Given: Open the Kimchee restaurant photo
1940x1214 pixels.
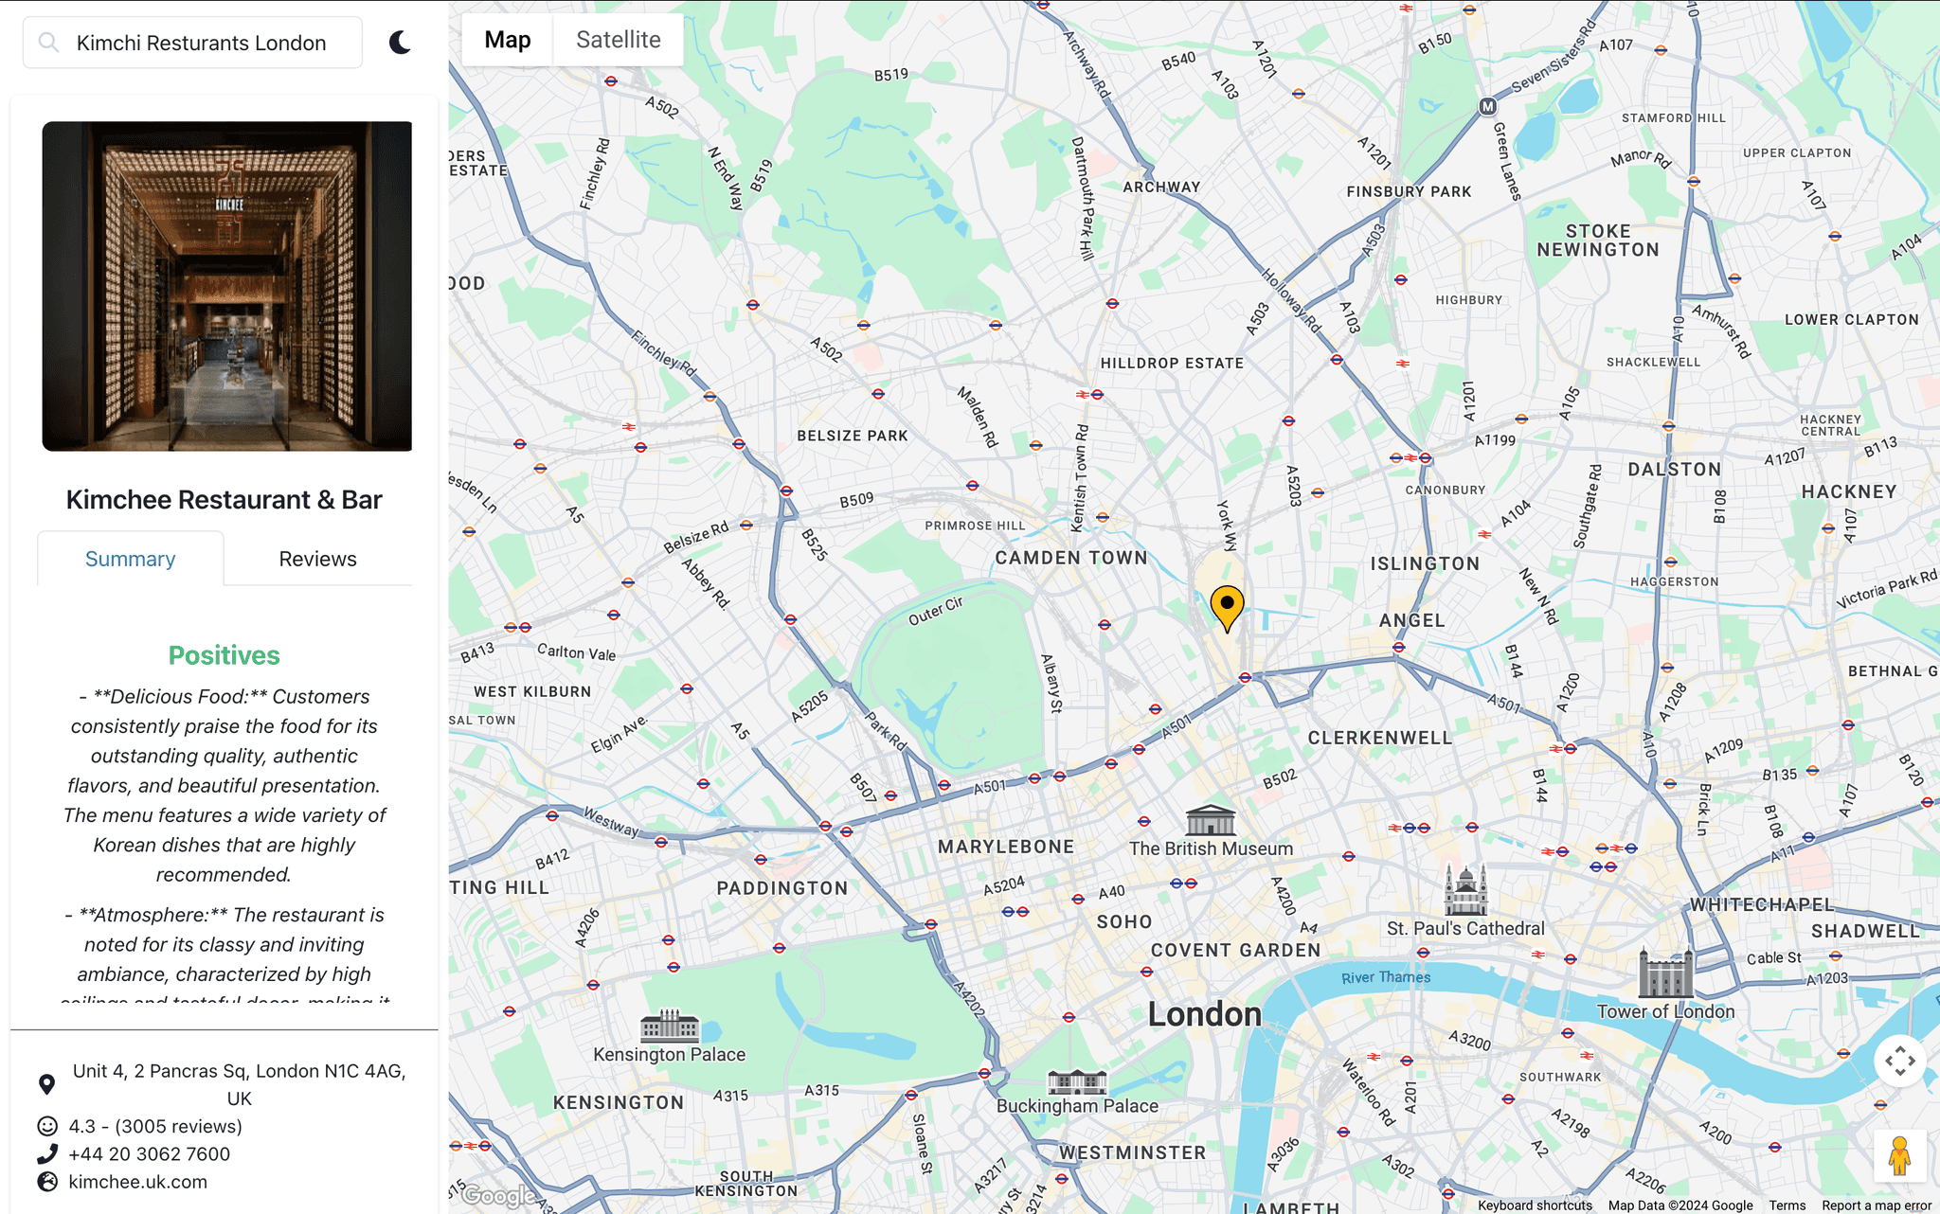Looking at the screenshot, I should coord(227,286).
